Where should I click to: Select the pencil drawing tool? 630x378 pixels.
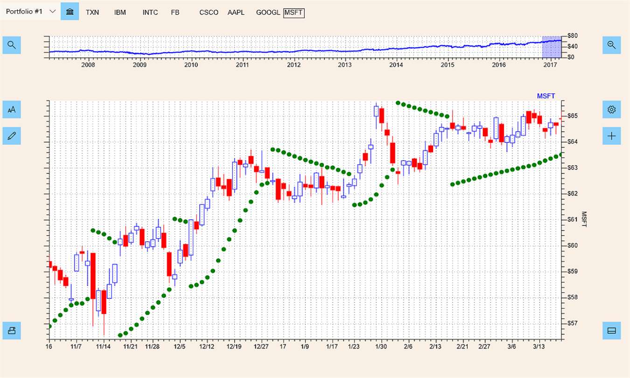tap(12, 136)
